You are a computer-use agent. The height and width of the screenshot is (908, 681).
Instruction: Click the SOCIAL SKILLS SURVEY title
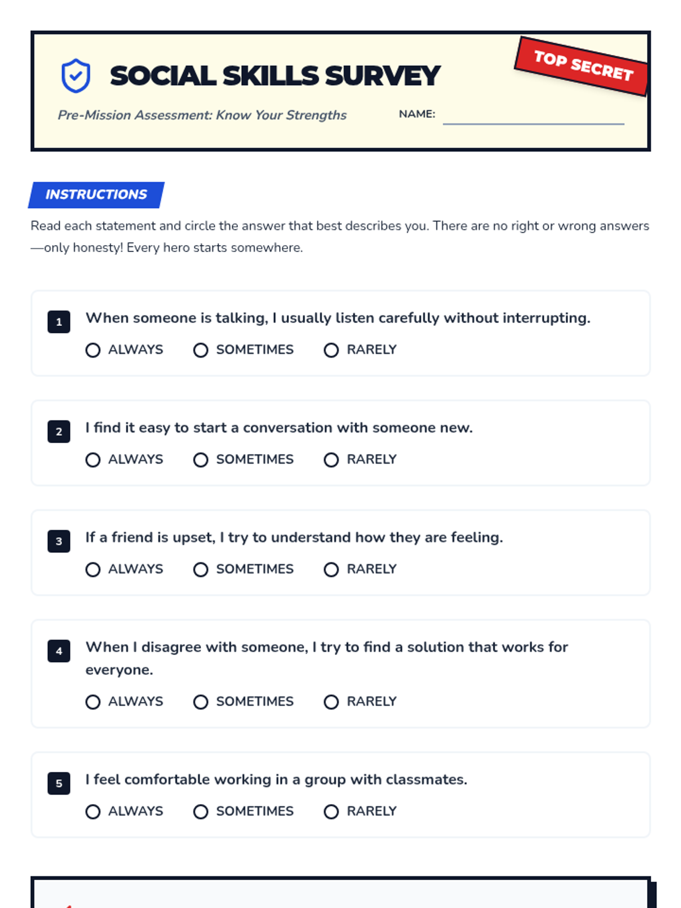pos(275,75)
